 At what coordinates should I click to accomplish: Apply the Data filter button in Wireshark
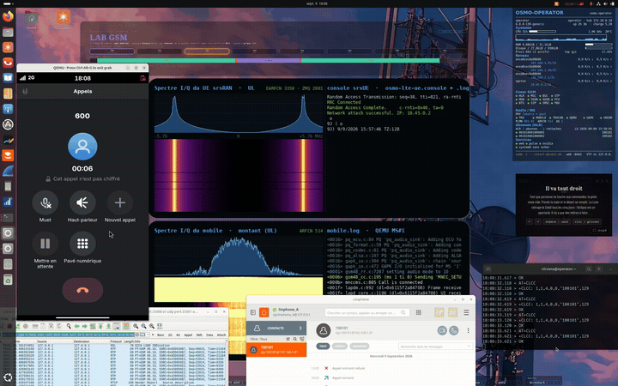[209, 335]
